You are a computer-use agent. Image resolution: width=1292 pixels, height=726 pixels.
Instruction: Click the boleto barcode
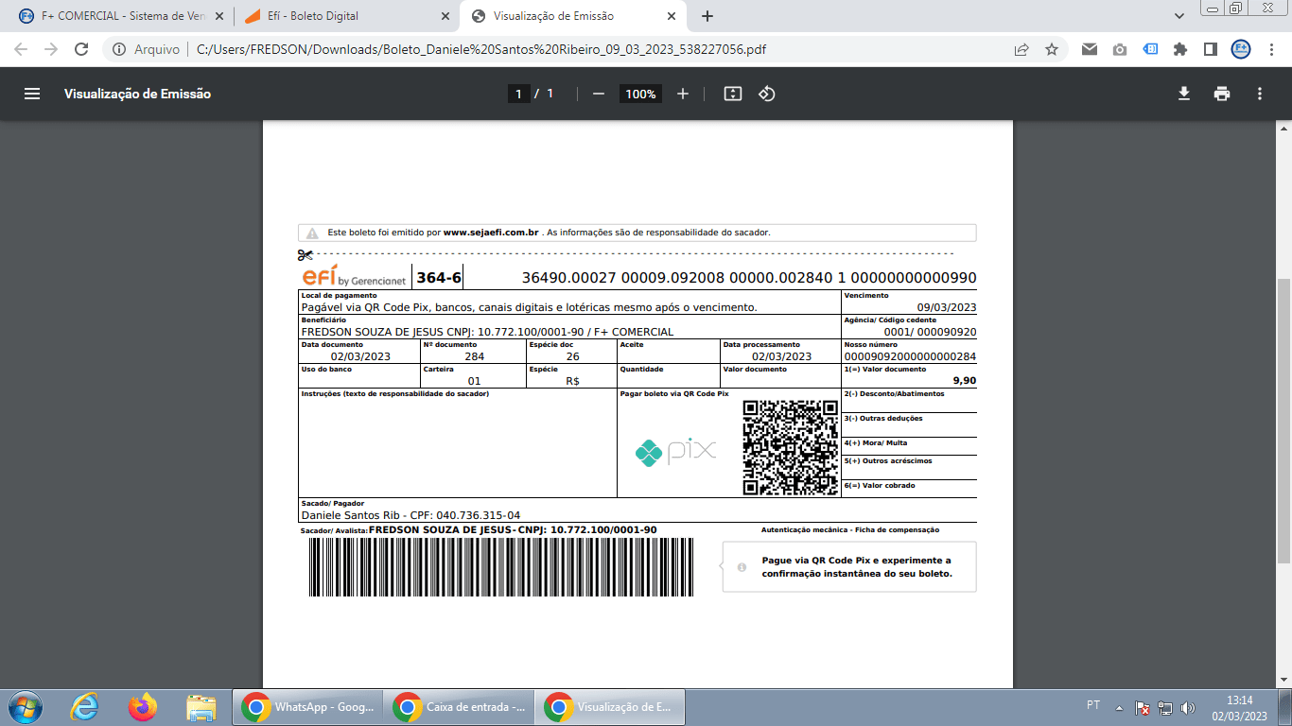pyautogui.click(x=500, y=567)
